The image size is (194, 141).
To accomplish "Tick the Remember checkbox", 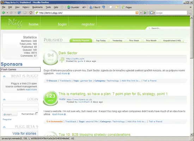I will [37, 114].
